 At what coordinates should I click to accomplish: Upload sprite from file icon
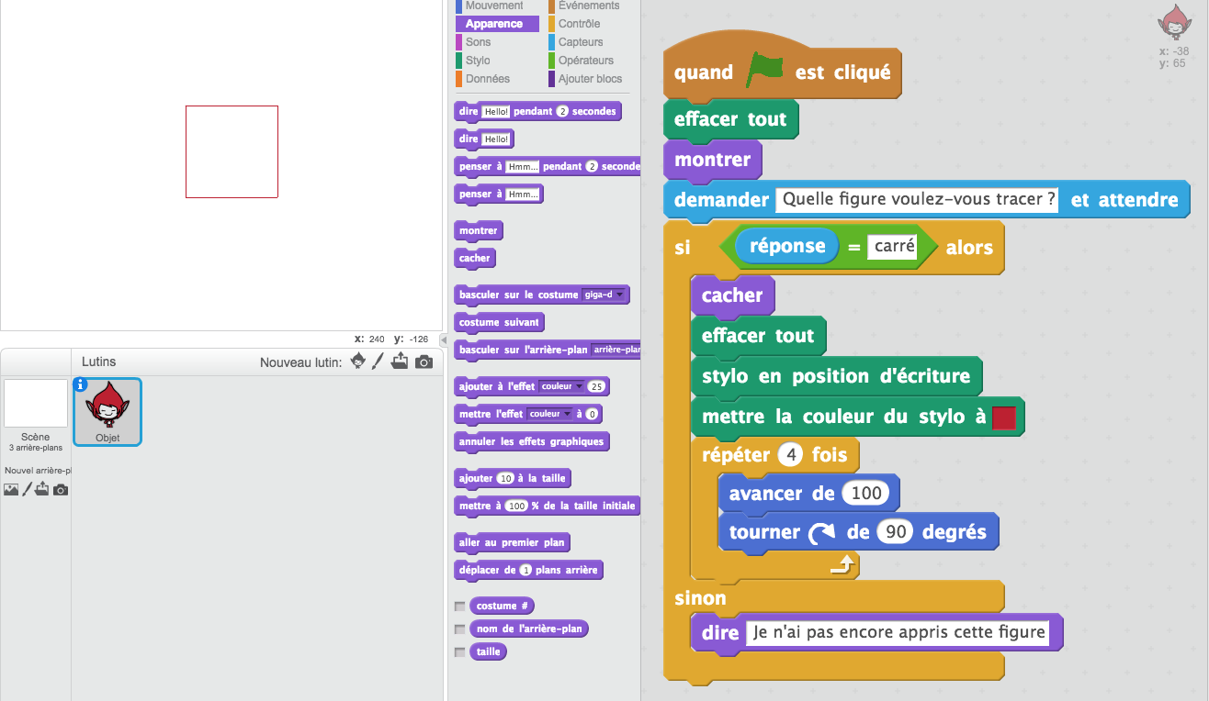point(400,362)
